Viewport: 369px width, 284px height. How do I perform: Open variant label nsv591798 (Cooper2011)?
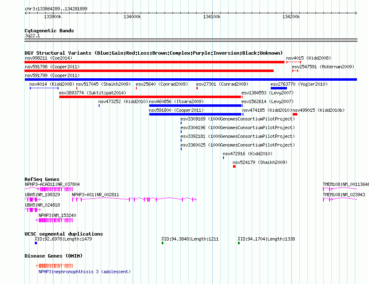click(52, 67)
